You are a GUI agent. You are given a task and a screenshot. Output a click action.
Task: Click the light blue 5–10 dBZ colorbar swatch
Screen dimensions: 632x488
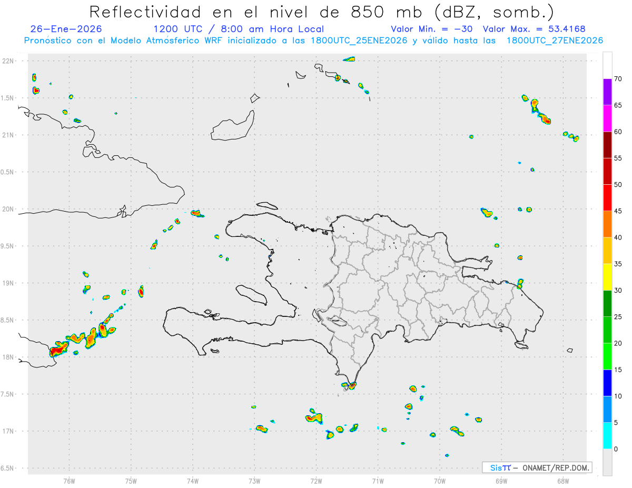(607, 409)
